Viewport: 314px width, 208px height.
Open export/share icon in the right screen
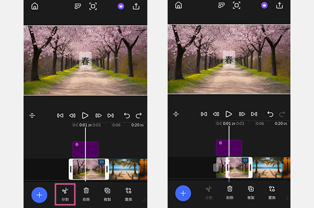tap(279, 6)
